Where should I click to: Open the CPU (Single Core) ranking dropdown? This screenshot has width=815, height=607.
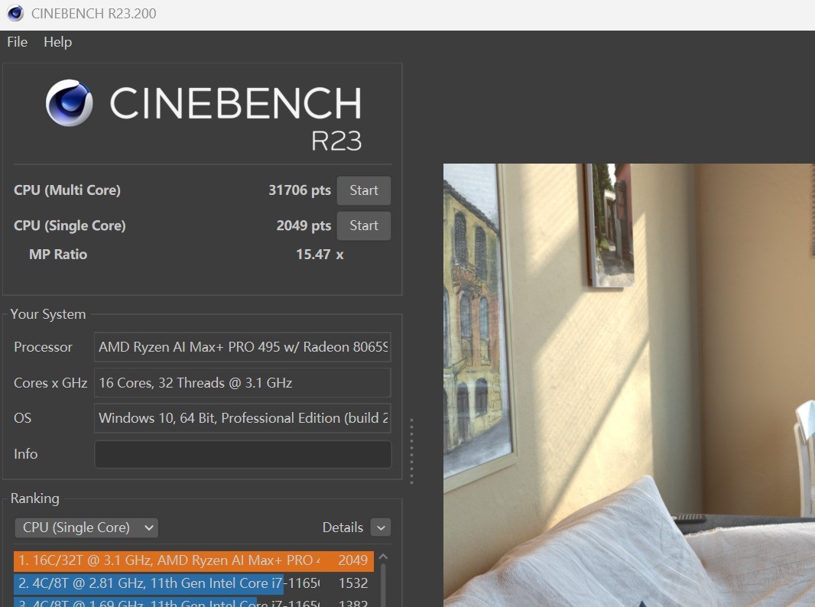pyautogui.click(x=86, y=527)
